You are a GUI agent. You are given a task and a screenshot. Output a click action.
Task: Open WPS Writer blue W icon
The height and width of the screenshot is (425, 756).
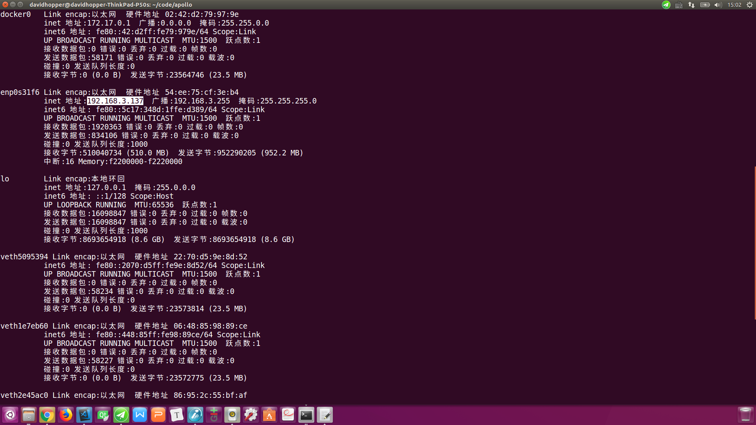tap(140, 415)
